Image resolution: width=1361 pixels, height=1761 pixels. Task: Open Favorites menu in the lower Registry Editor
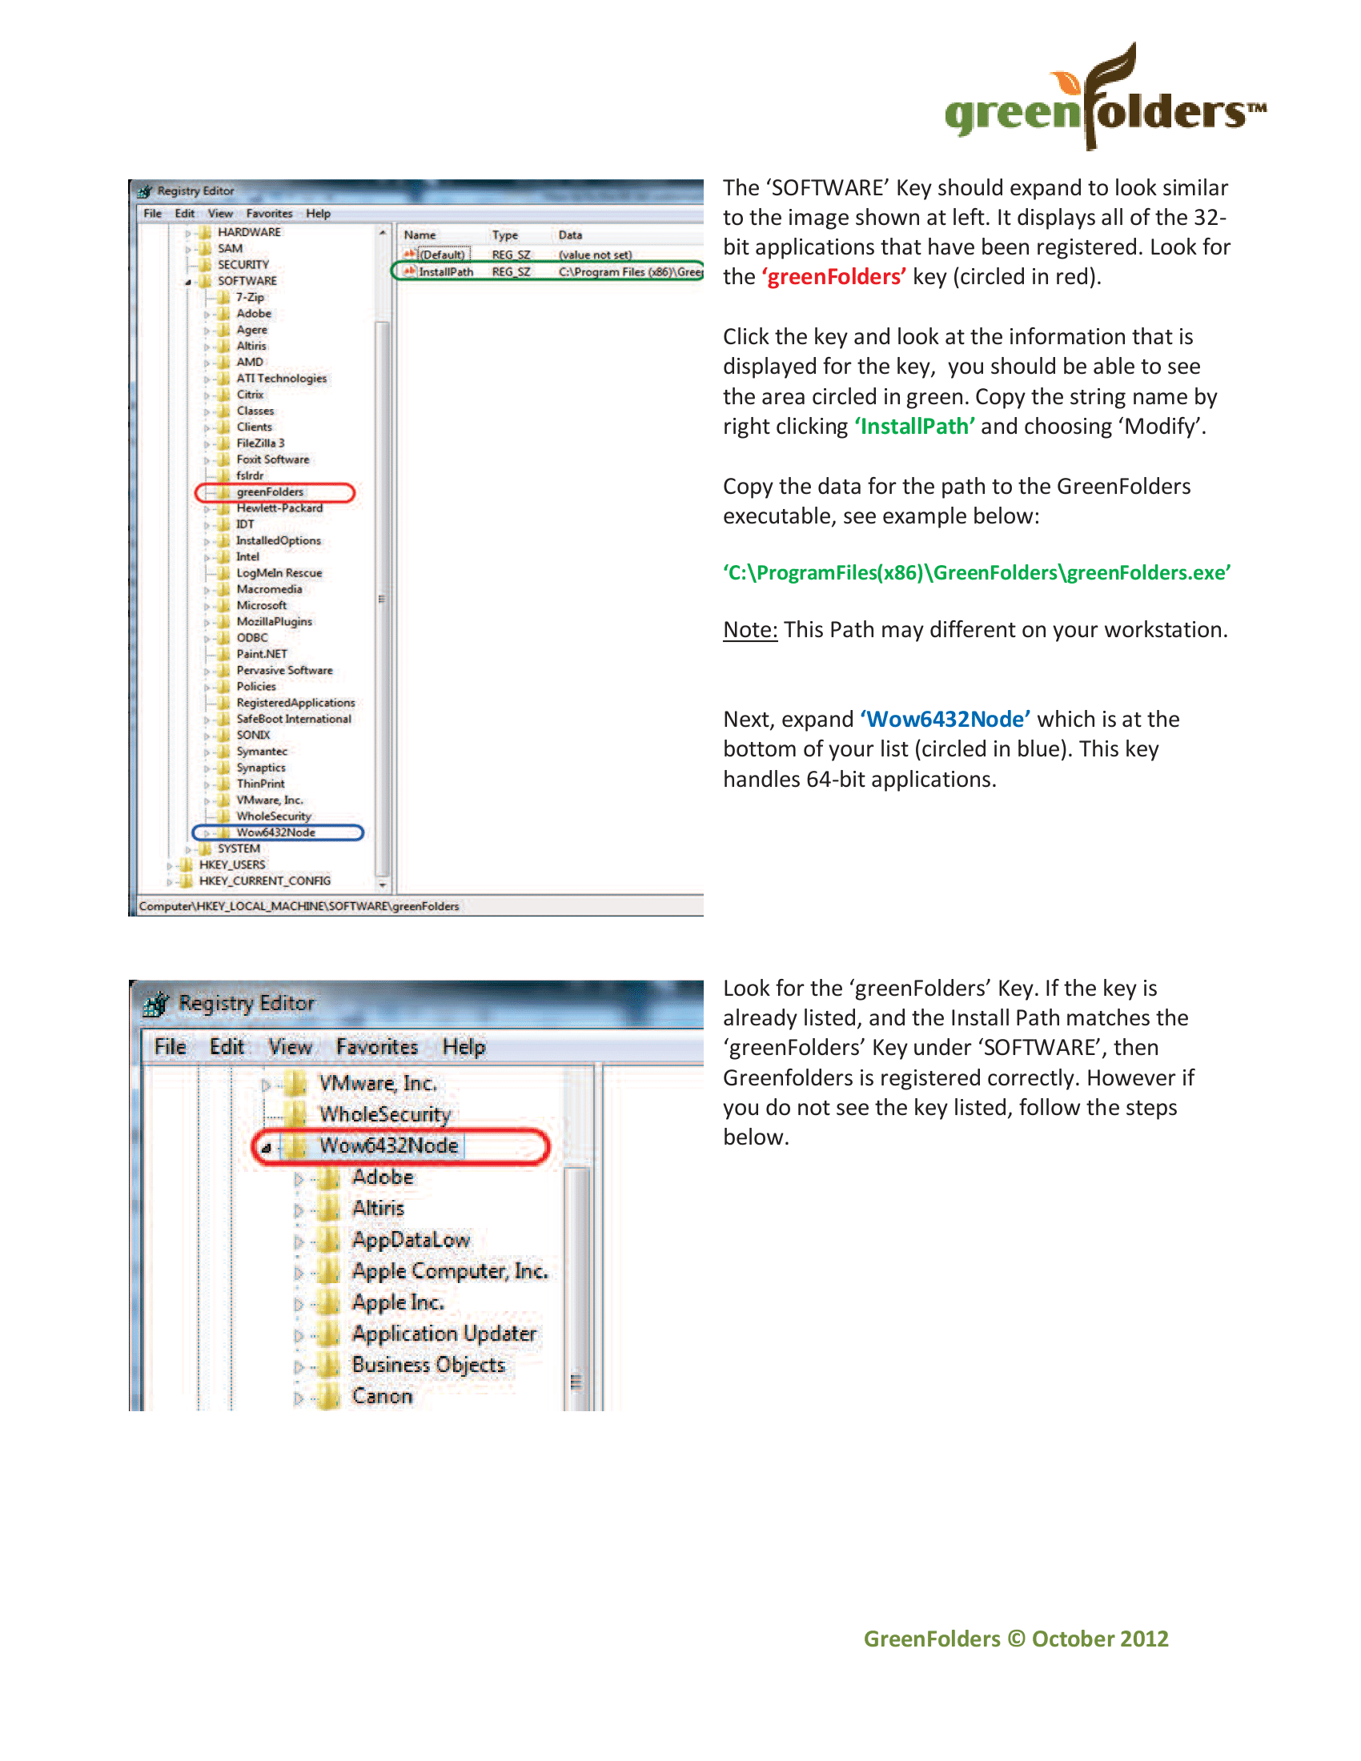376,1047
